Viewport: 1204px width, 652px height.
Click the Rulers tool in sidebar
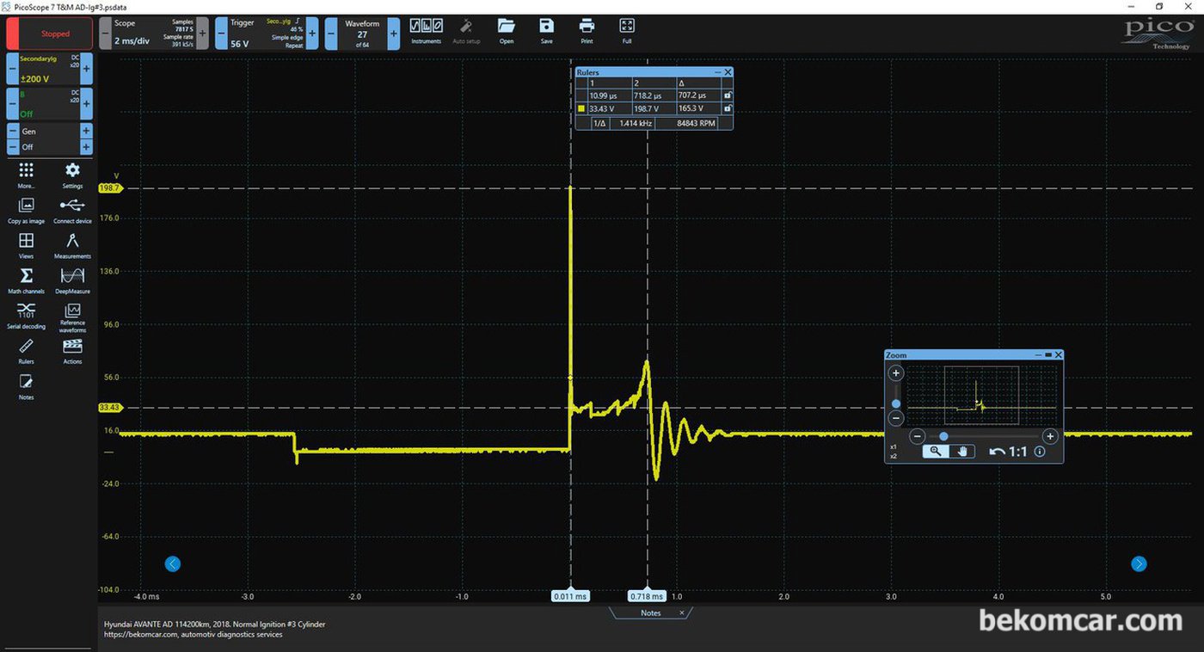pyautogui.click(x=27, y=351)
